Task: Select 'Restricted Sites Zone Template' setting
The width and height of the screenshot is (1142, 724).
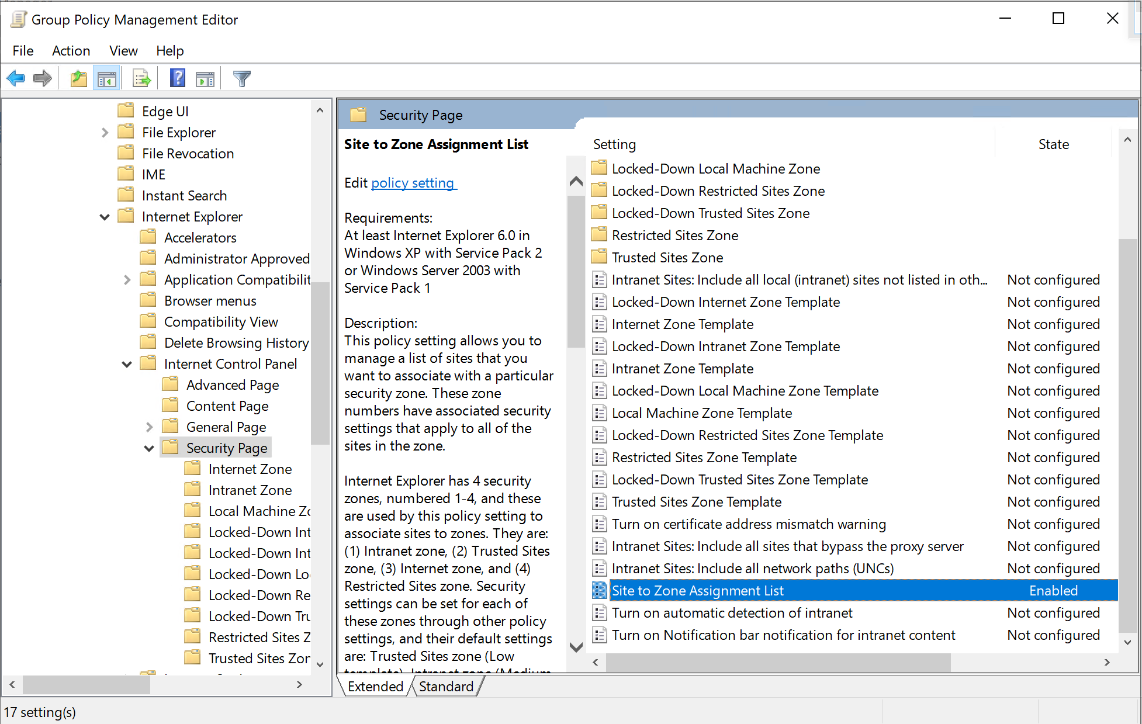Action: pyautogui.click(x=704, y=458)
